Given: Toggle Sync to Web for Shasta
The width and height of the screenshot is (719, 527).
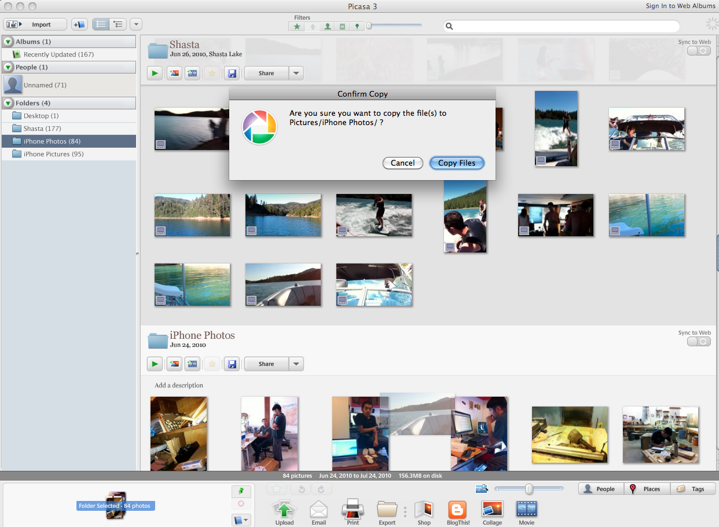Looking at the screenshot, I should tap(699, 51).
